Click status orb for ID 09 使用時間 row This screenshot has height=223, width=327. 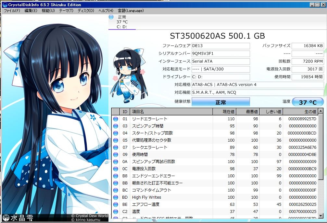[x=116, y=155]
